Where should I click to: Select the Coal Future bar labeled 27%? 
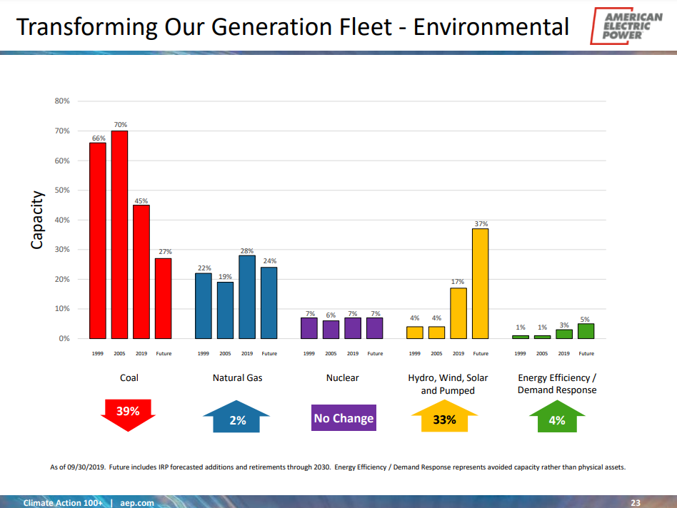164,298
